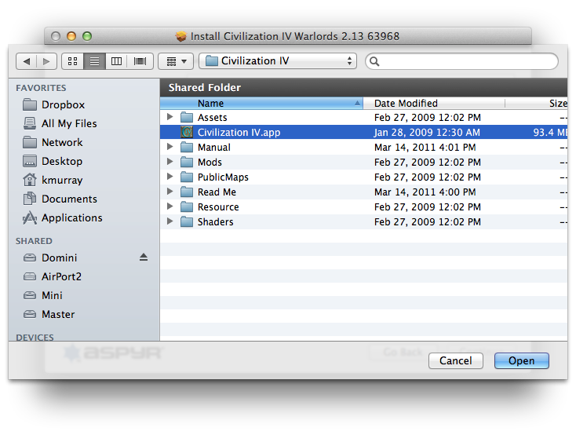Viewport: 576px width, 435px height.
Task: Switch to column view
Action: pos(116,61)
